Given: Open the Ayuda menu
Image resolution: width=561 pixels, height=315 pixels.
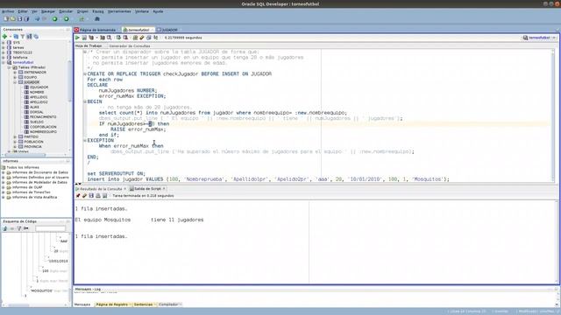Looking at the screenshot, I should (158, 11).
